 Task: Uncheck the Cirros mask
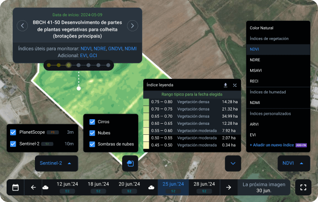click(x=92, y=122)
